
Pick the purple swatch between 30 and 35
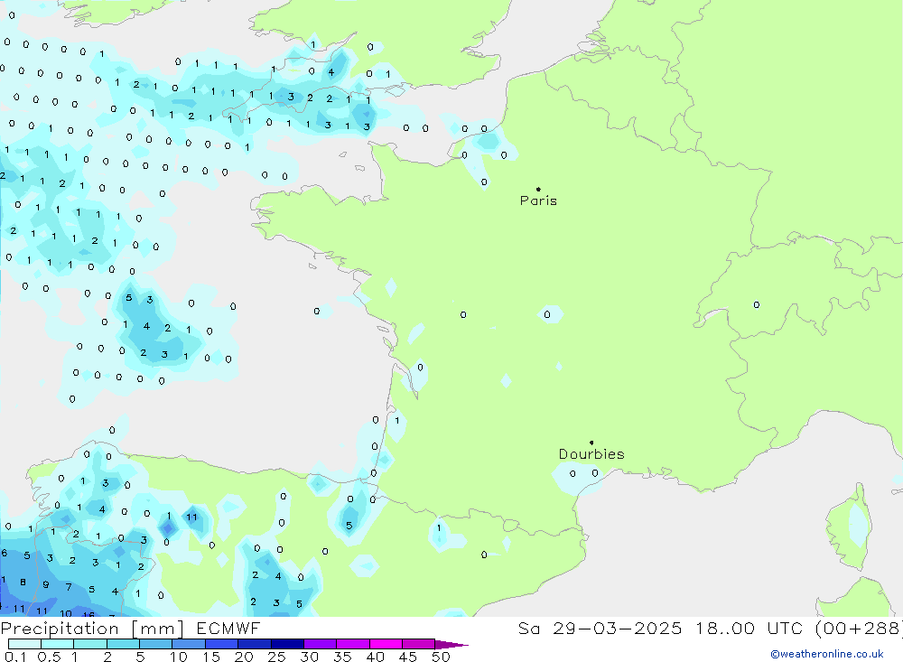(321, 644)
